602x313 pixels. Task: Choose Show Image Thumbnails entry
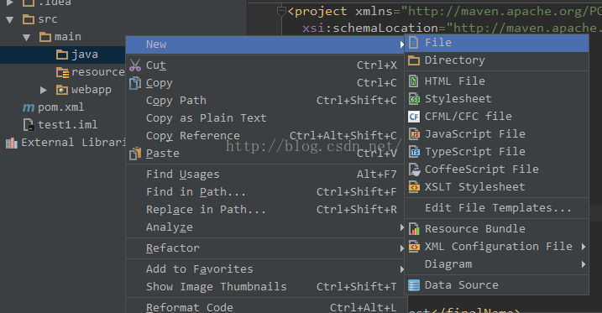[x=265, y=287]
